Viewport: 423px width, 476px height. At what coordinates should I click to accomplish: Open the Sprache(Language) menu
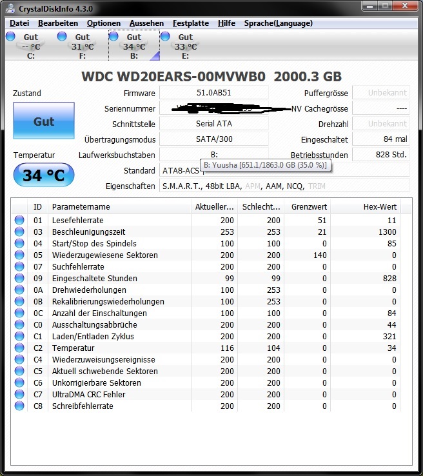point(279,23)
